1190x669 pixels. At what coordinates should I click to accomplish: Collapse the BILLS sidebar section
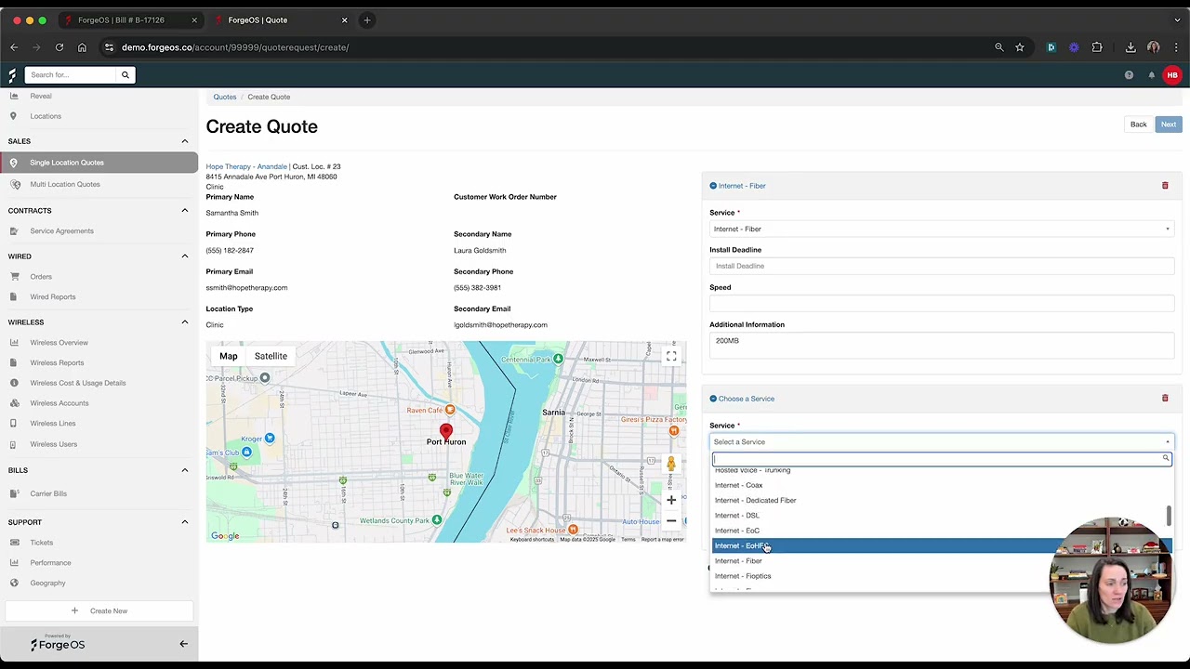click(x=185, y=470)
